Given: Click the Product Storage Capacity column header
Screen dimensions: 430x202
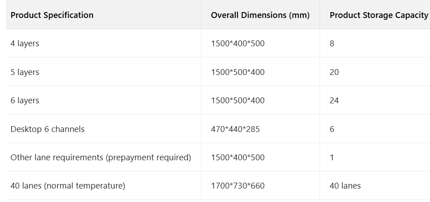Looking at the screenshot, I should (x=378, y=15).
